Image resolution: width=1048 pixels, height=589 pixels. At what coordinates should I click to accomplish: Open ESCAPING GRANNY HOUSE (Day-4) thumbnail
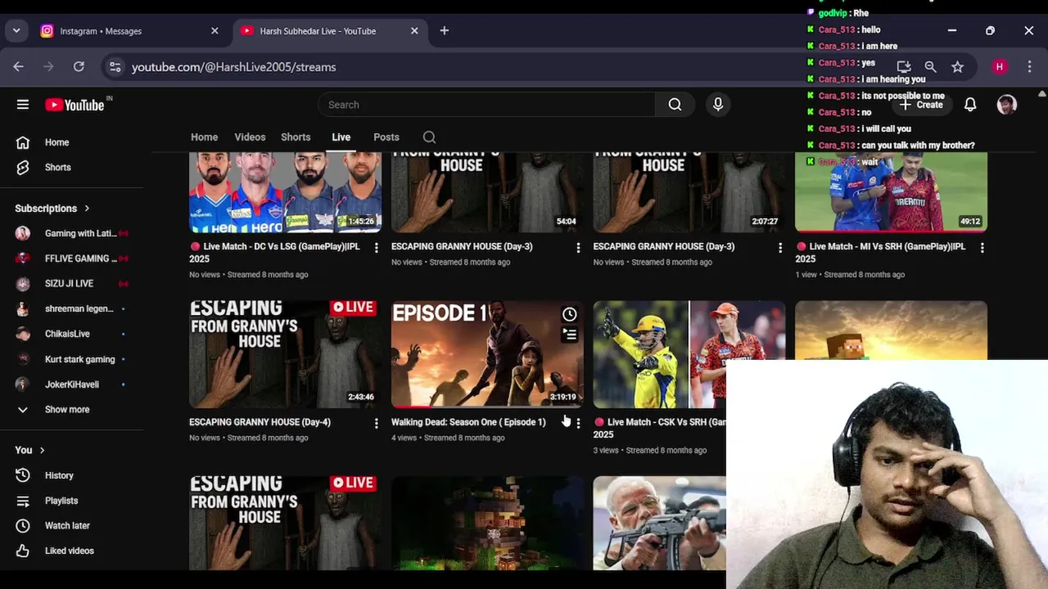(285, 354)
